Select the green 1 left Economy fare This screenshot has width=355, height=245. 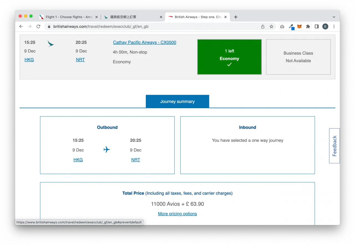(x=229, y=57)
